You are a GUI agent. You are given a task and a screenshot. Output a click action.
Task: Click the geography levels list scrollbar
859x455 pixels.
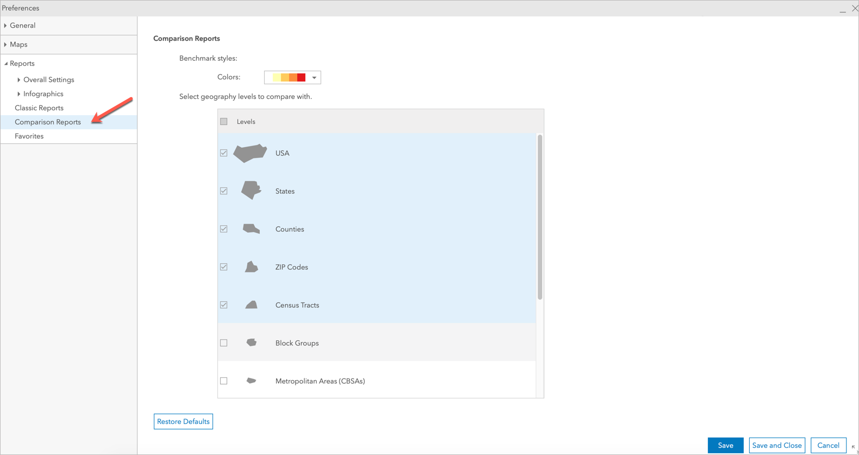point(540,217)
